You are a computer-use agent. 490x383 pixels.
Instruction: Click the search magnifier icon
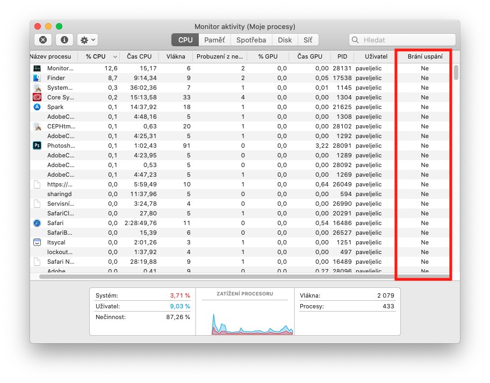355,40
